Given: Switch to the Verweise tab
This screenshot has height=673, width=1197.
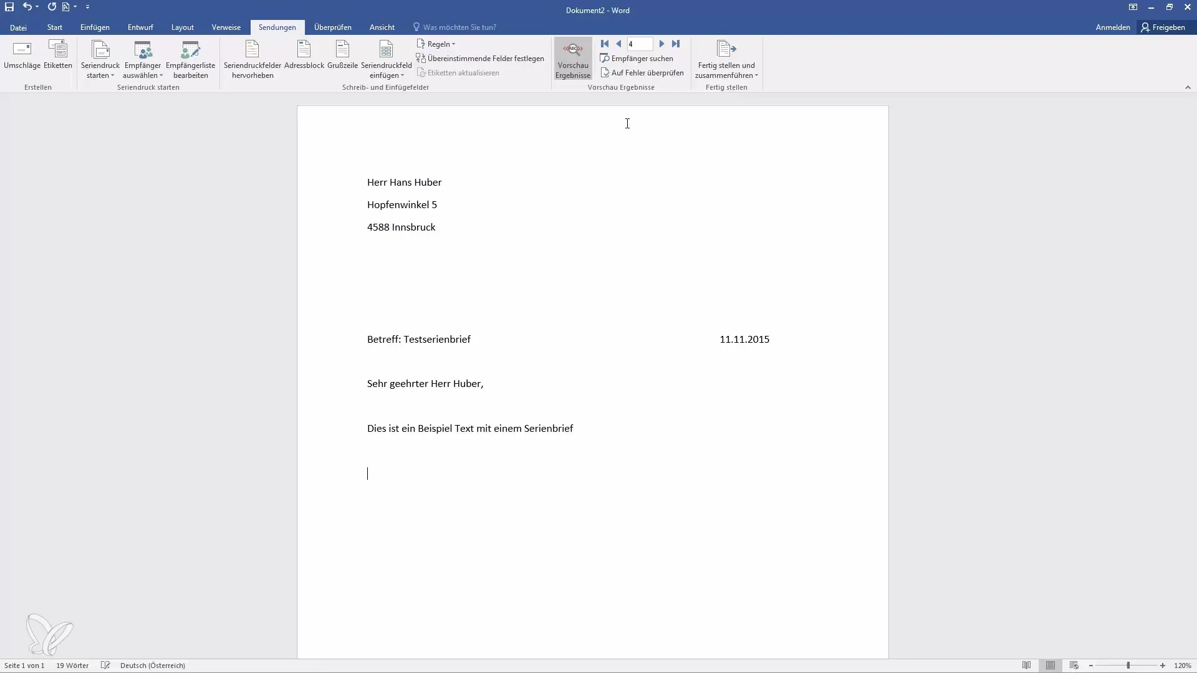Looking at the screenshot, I should pos(226,27).
